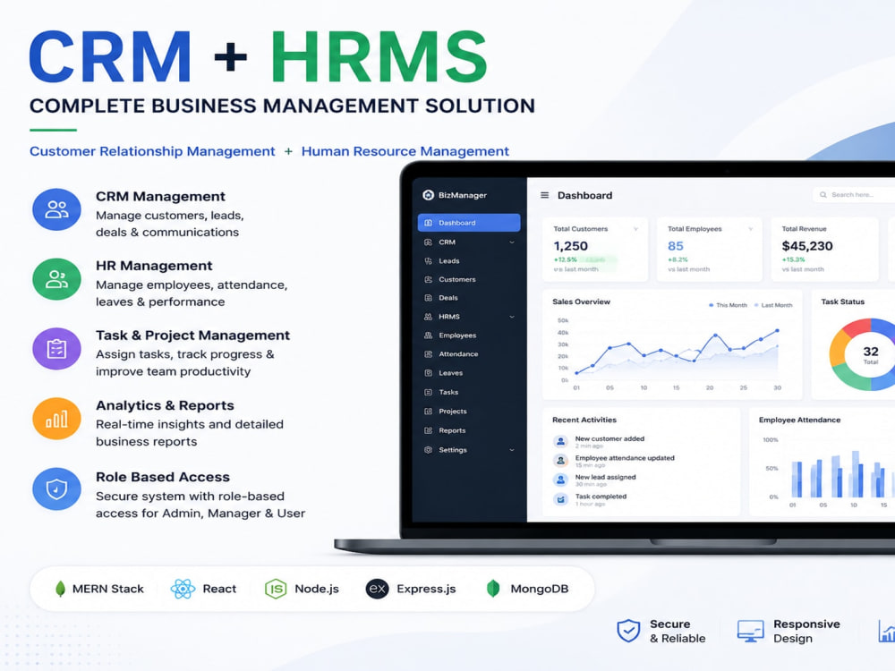Viewport: 895px width, 671px height.
Task: Click the Attendance sidebar icon
Action: tap(428, 354)
